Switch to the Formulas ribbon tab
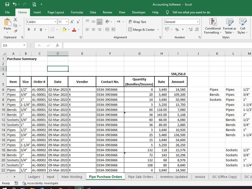Viewport: 252px width, 189px height. pos(77,12)
